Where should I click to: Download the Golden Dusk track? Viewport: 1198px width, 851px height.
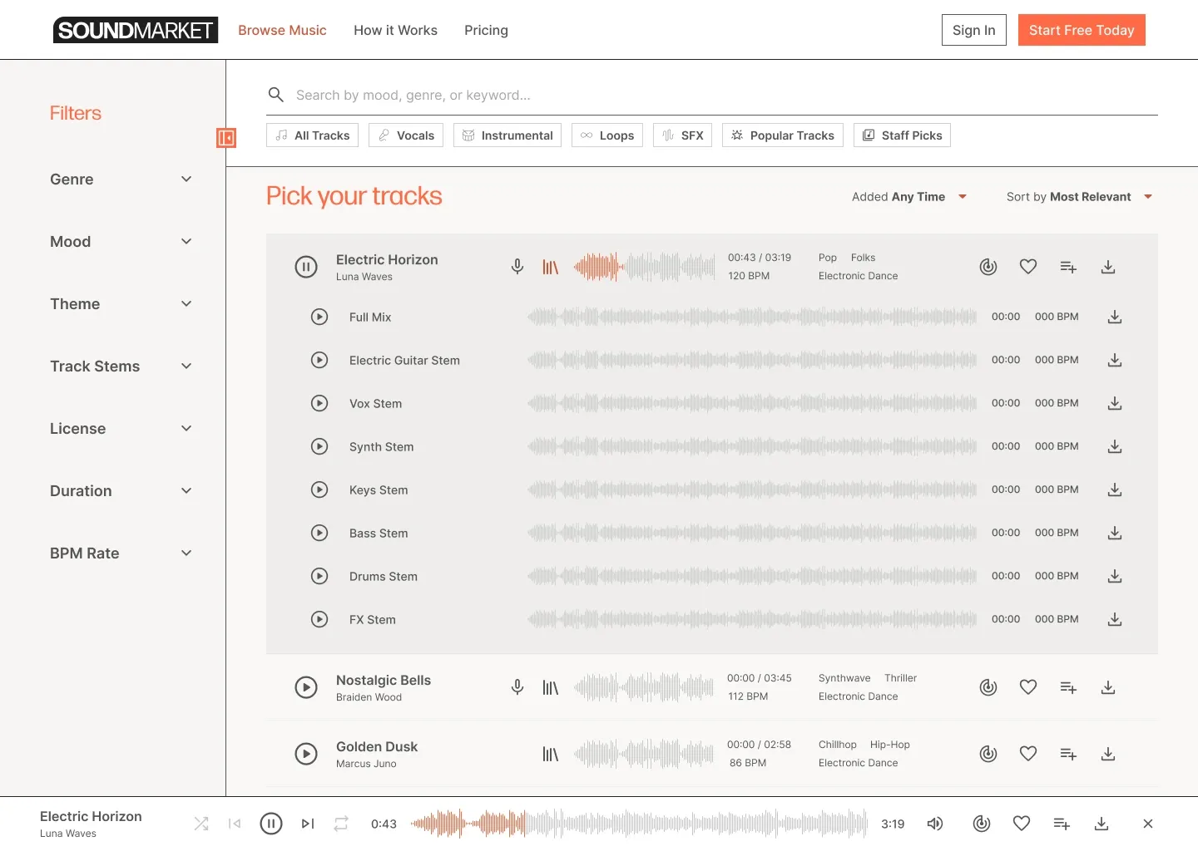click(x=1108, y=754)
